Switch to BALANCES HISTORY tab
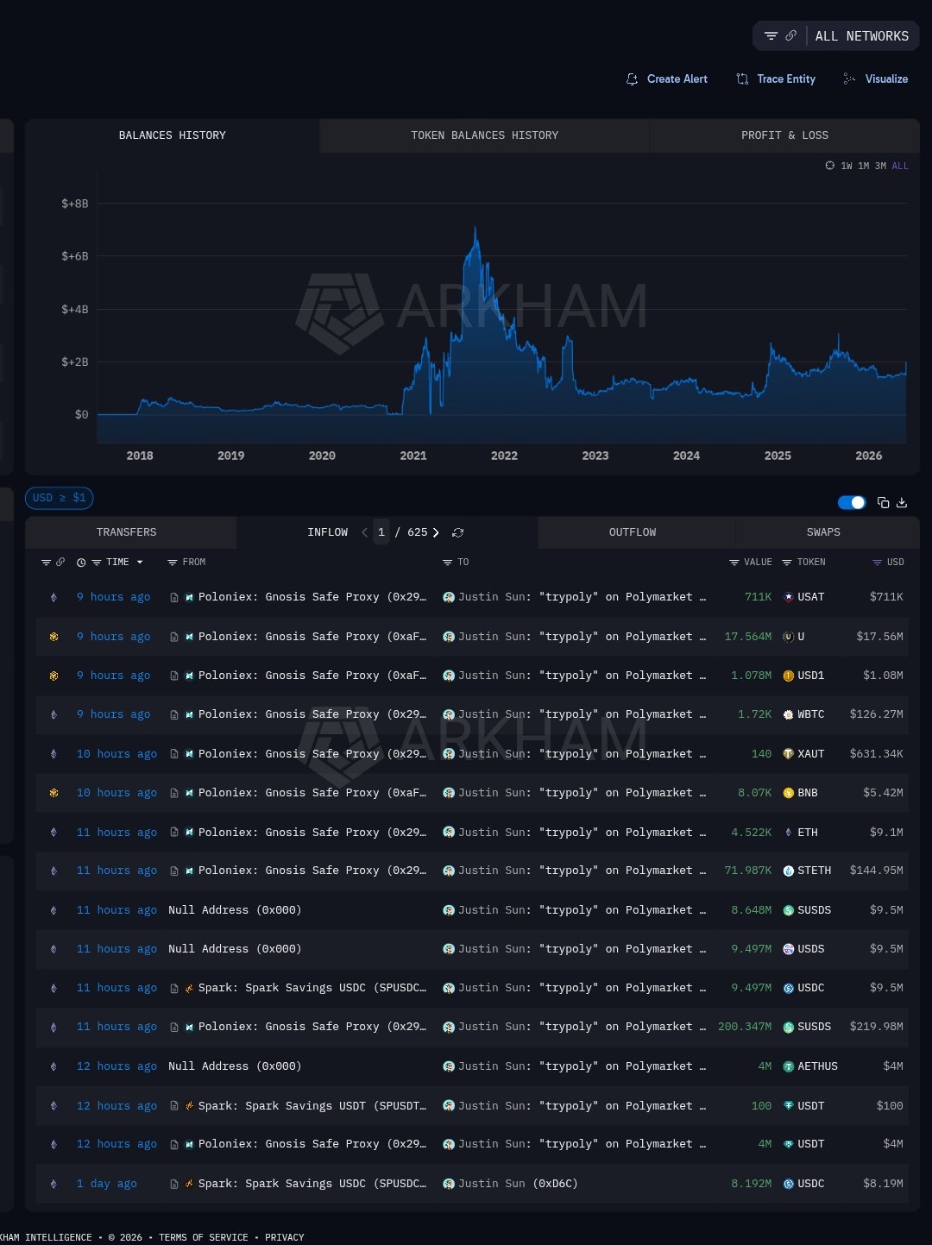932x1245 pixels. pos(173,135)
